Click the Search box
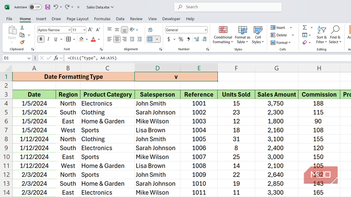The height and width of the screenshot is (197, 351). pos(228,7)
